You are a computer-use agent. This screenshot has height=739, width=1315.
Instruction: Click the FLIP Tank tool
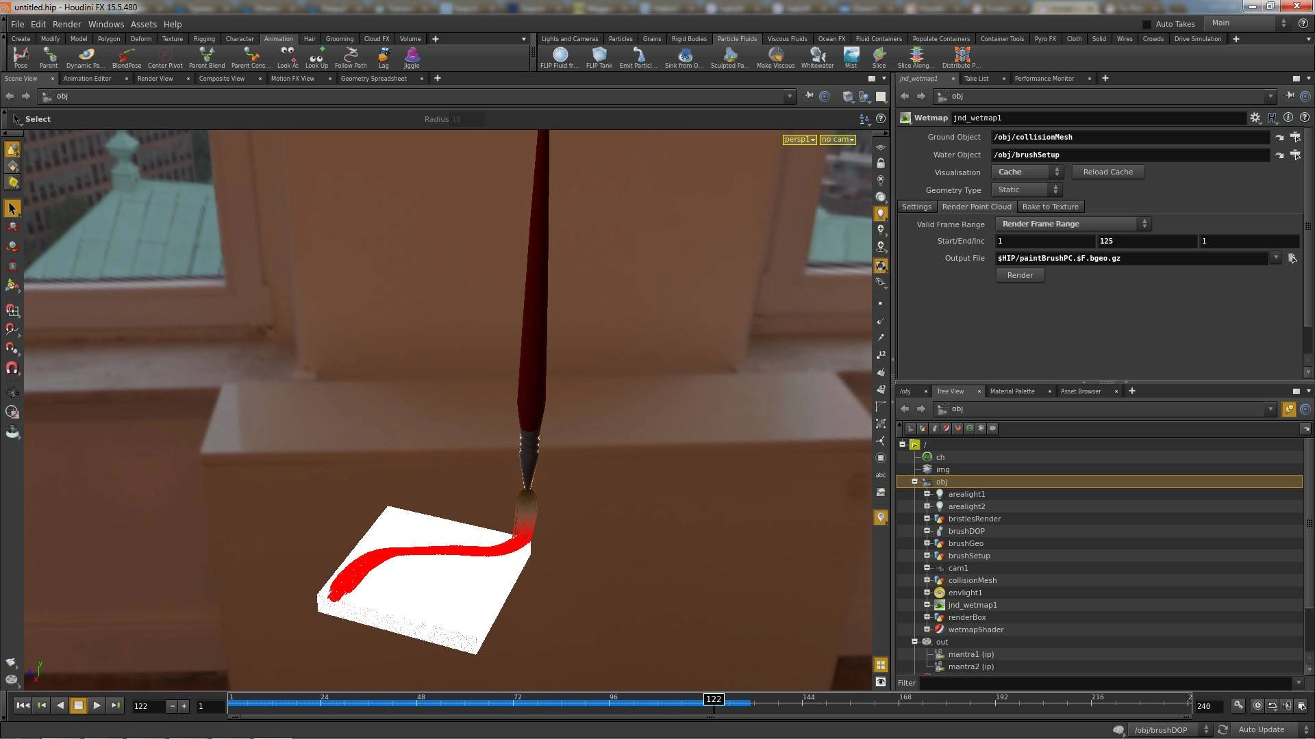click(599, 57)
